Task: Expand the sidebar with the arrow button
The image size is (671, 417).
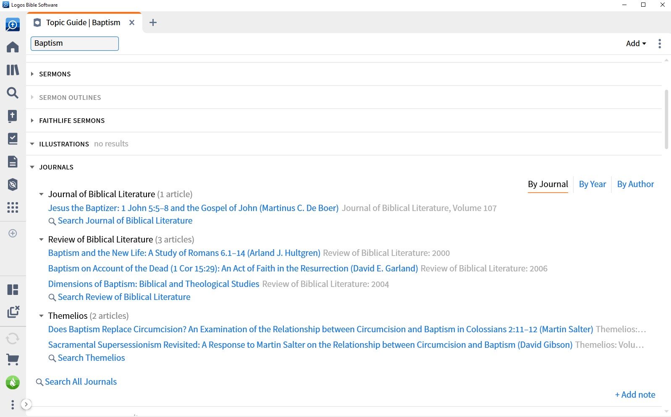Action: pos(26,404)
